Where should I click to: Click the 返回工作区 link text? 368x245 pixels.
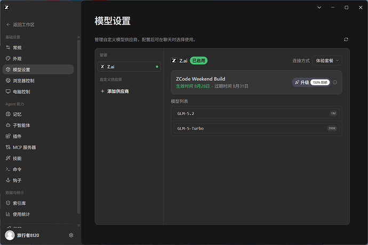click(x=23, y=24)
